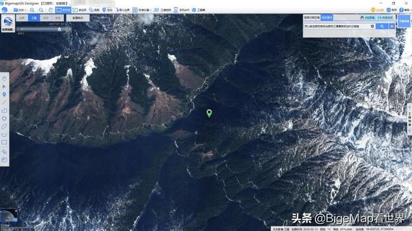Click the search address input field
412x231 pixels.
[337, 26]
